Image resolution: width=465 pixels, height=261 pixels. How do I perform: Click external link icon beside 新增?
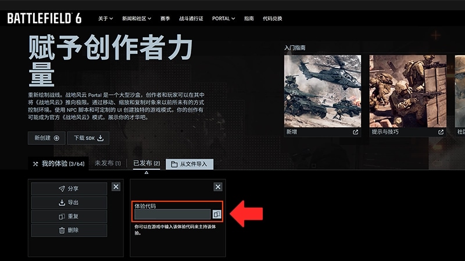tap(355, 132)
